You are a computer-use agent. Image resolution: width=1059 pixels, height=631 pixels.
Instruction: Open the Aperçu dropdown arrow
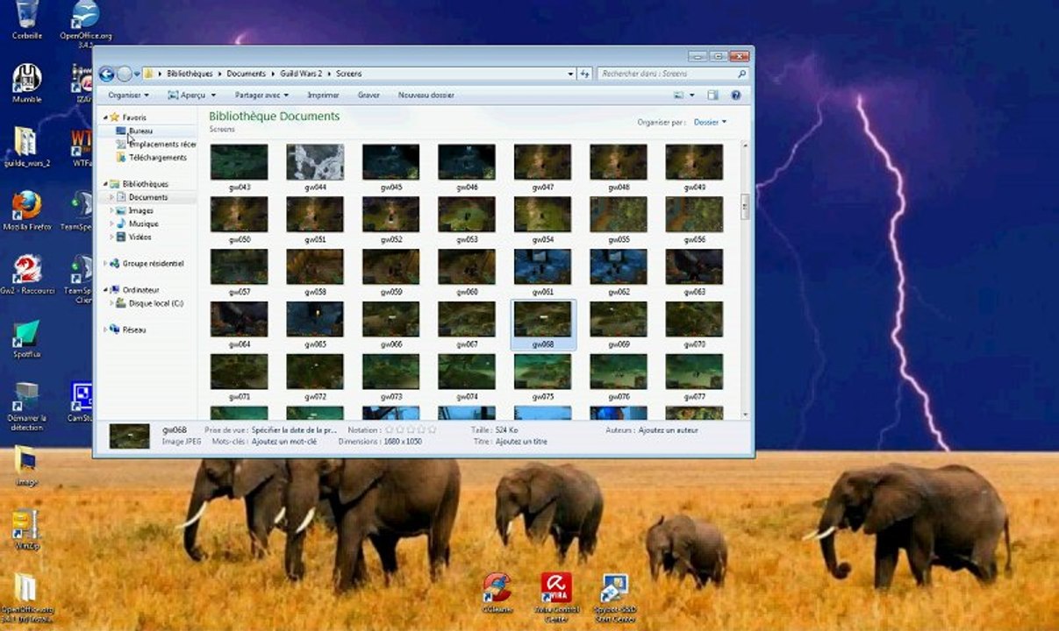(213, 95)
